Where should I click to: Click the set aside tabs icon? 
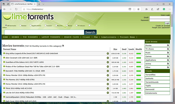(8, 4)
